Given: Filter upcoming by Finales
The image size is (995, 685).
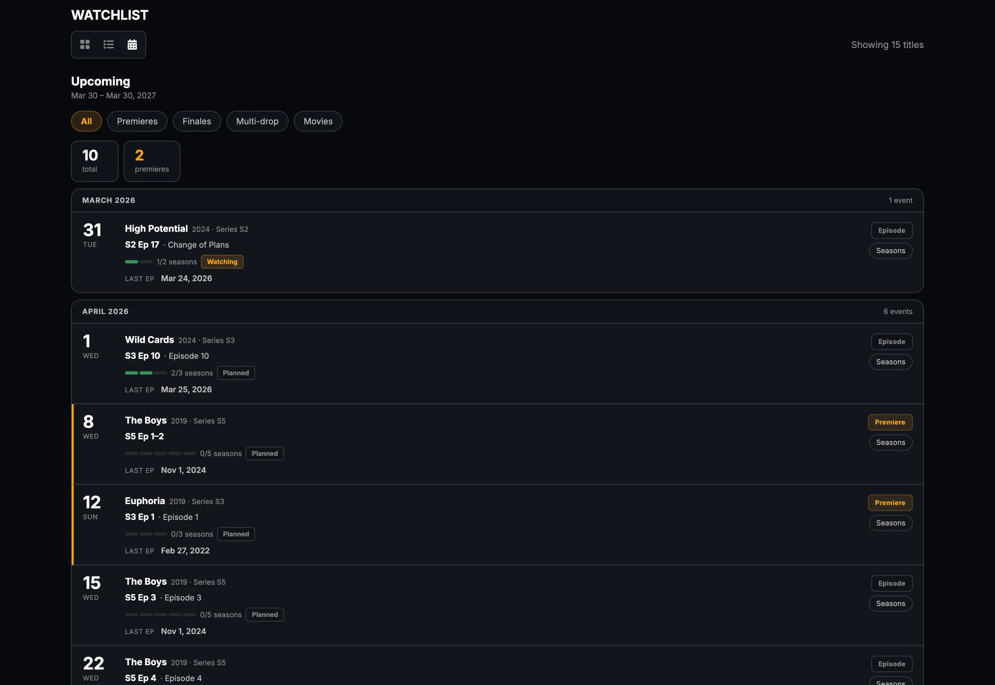Looking at the screenshot, I should (x=197, y=121).
